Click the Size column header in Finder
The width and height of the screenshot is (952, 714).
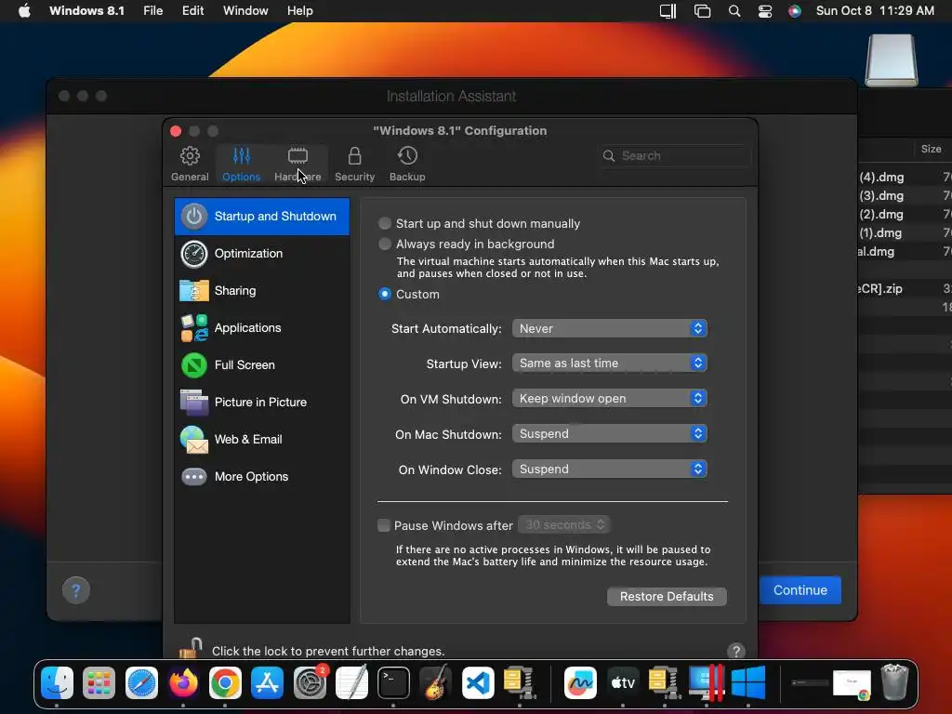(x=931, y=149)
